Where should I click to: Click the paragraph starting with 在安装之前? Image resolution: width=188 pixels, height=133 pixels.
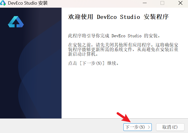[123, 49]
